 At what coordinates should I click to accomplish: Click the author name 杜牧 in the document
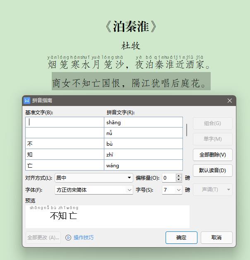coord(131,46)
